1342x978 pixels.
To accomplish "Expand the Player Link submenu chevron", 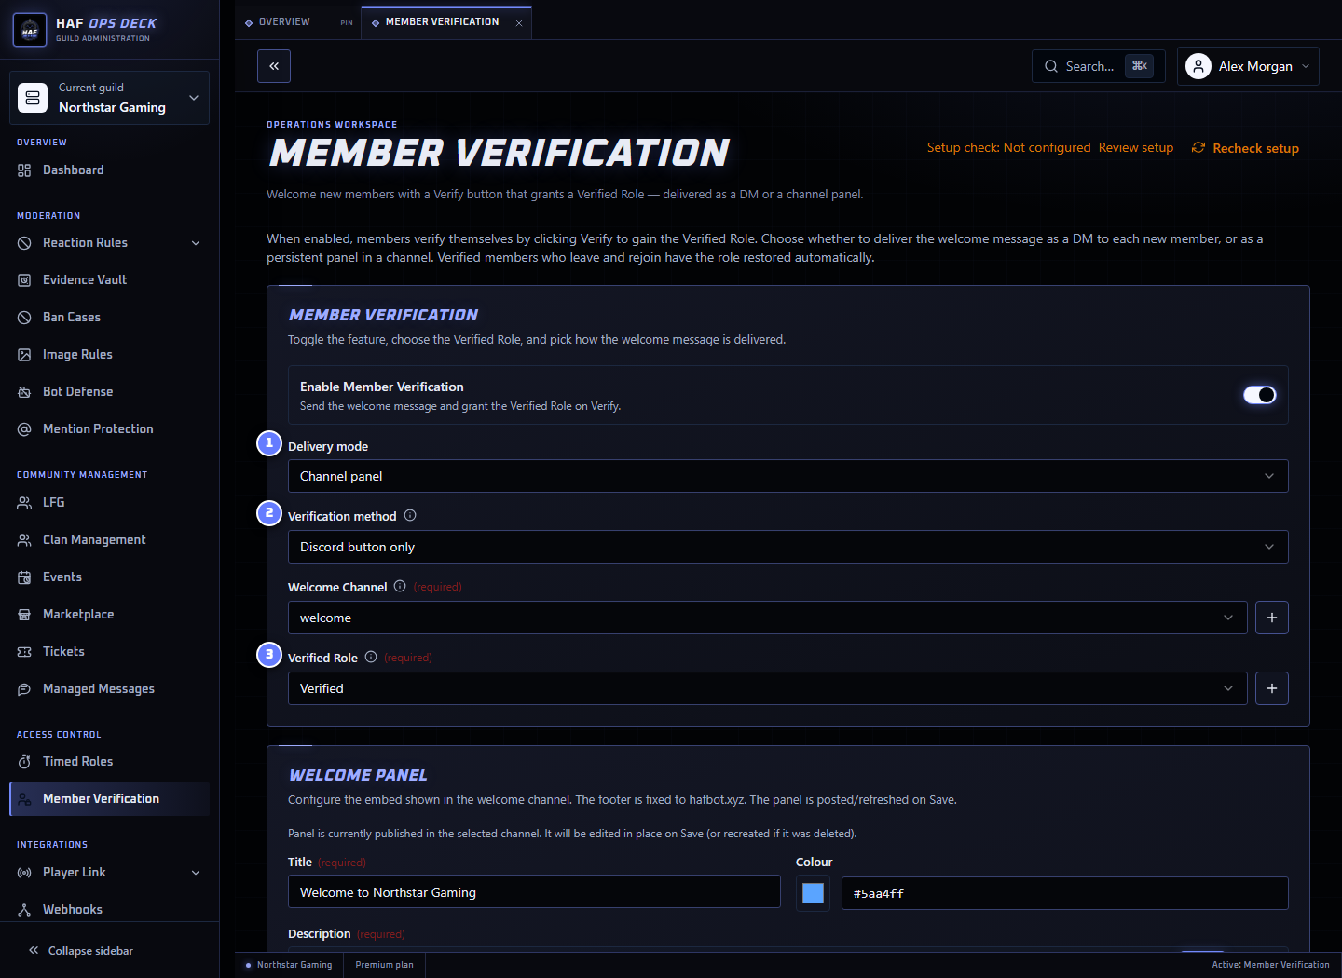I will pos(196,873).
